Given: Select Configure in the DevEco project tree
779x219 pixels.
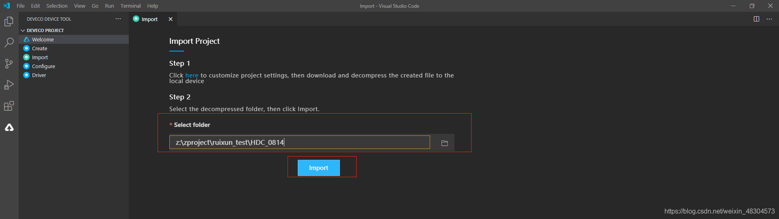Looking at the screenshot, I should point(74,66).
